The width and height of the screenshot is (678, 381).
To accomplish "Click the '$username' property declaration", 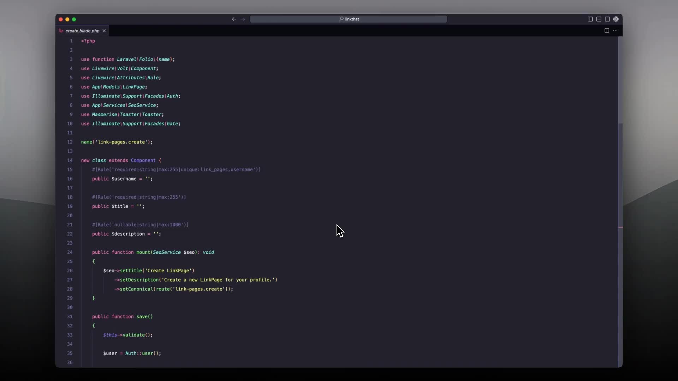I will coord(123,179).
